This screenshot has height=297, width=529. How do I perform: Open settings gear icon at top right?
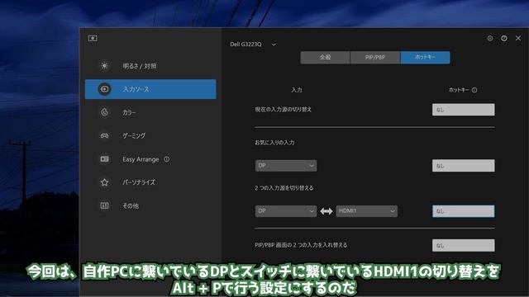[490, 39]
